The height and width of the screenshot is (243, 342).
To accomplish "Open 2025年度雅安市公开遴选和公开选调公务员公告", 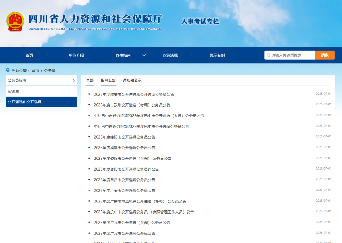I will [134, 94].
